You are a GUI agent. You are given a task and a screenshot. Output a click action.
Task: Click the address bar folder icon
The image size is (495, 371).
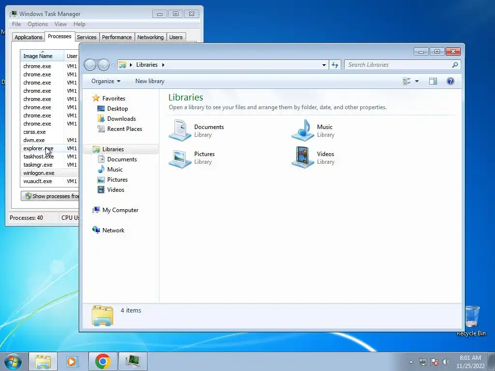pyautogui.click(x=122, y=65)
